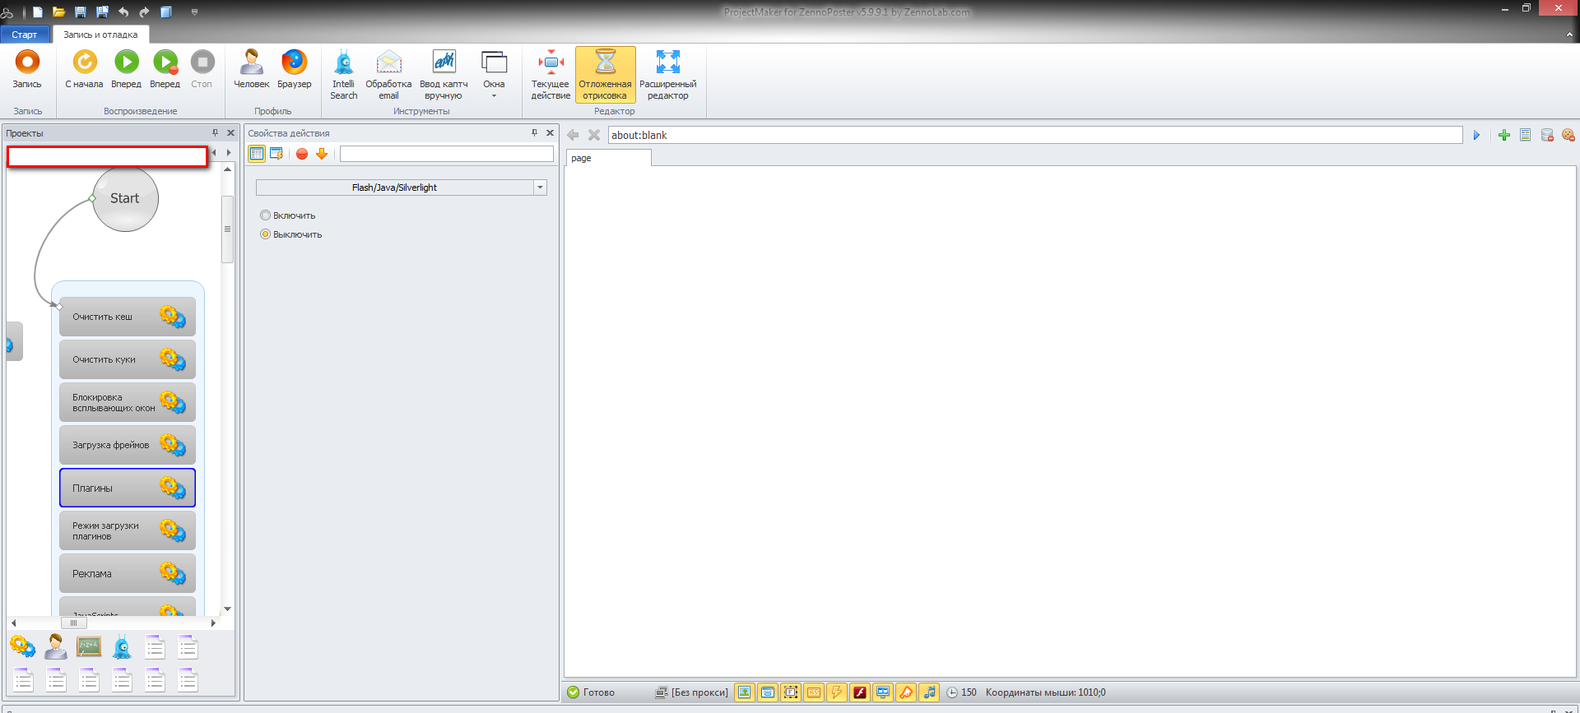This screenshot has width=1580, height=713.
Task: Click the Без прокси proxy indicator
Action: (691, 692)
